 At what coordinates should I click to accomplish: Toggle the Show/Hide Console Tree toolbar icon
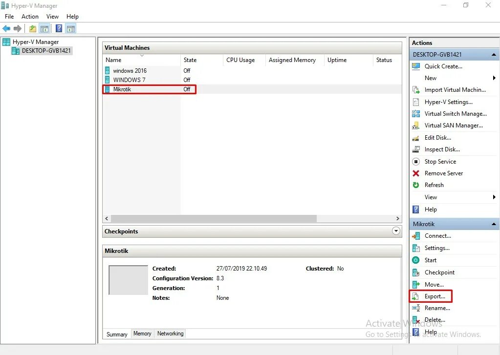(x=44, y=29)
